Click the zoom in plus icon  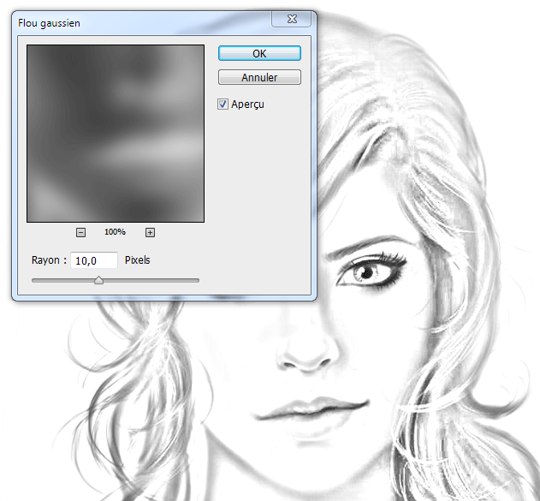click(x=150, y=232)
